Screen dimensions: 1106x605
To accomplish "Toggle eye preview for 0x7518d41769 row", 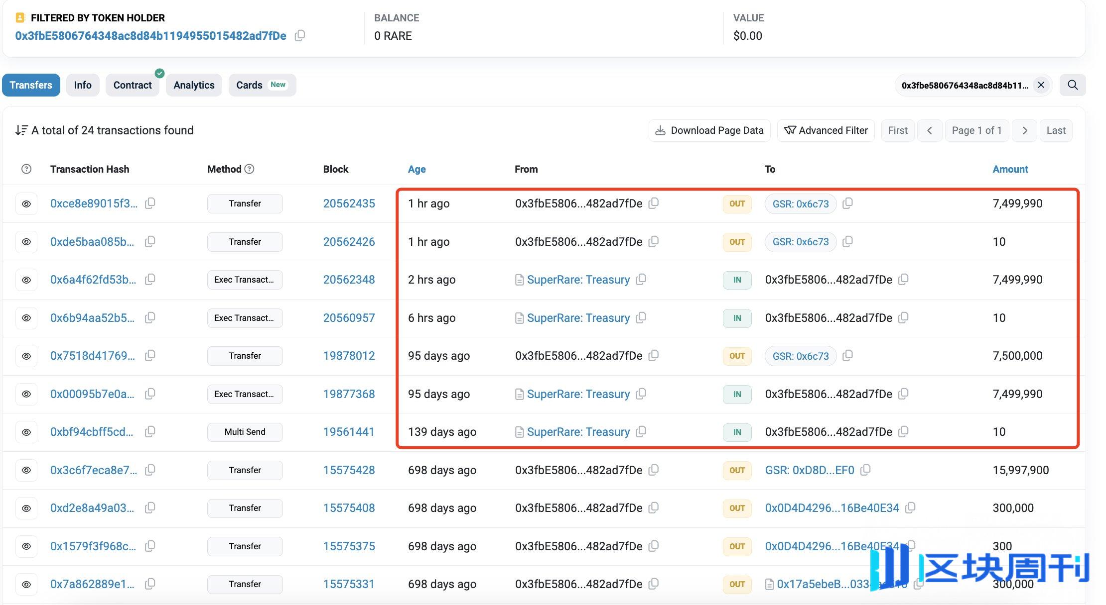I will 26,356.
